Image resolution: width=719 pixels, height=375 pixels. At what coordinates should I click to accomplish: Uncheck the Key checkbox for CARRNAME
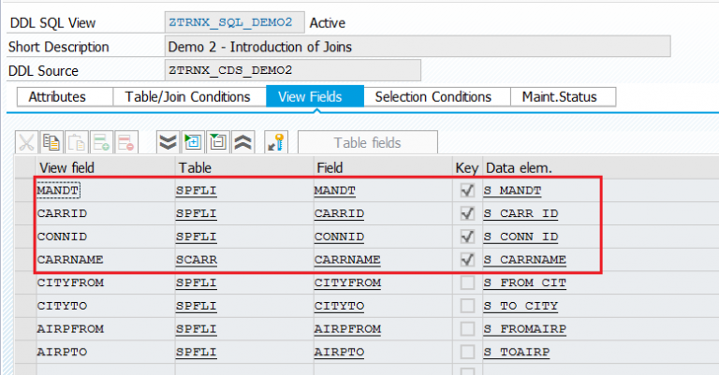pos(466,259)
